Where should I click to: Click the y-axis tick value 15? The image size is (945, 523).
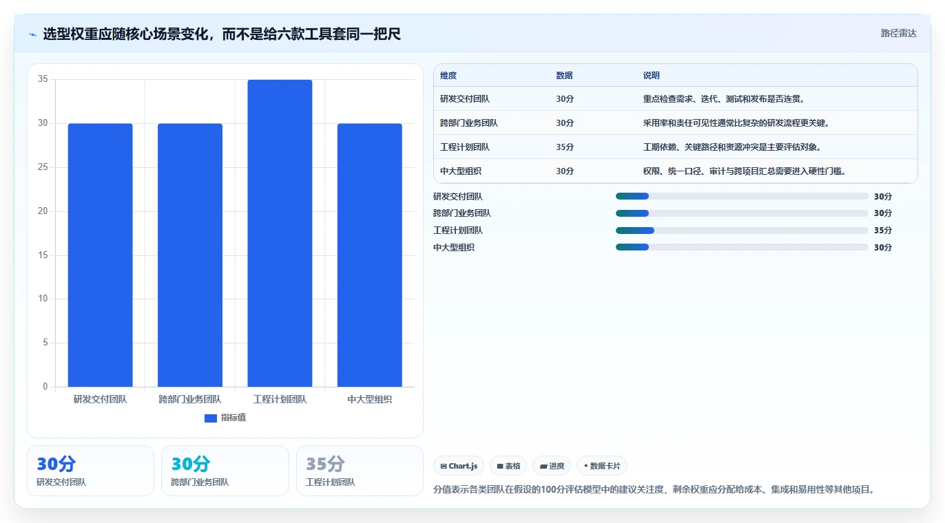(x=43, y=255)
